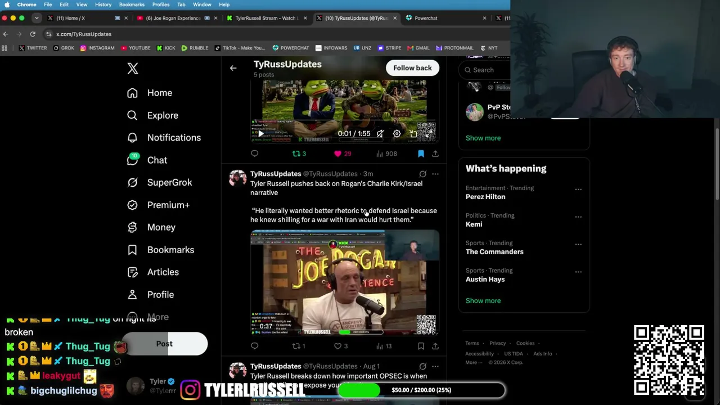Open the RUMBLE bookmark
This screenshot has height=405, width=720.
(195, 48)
